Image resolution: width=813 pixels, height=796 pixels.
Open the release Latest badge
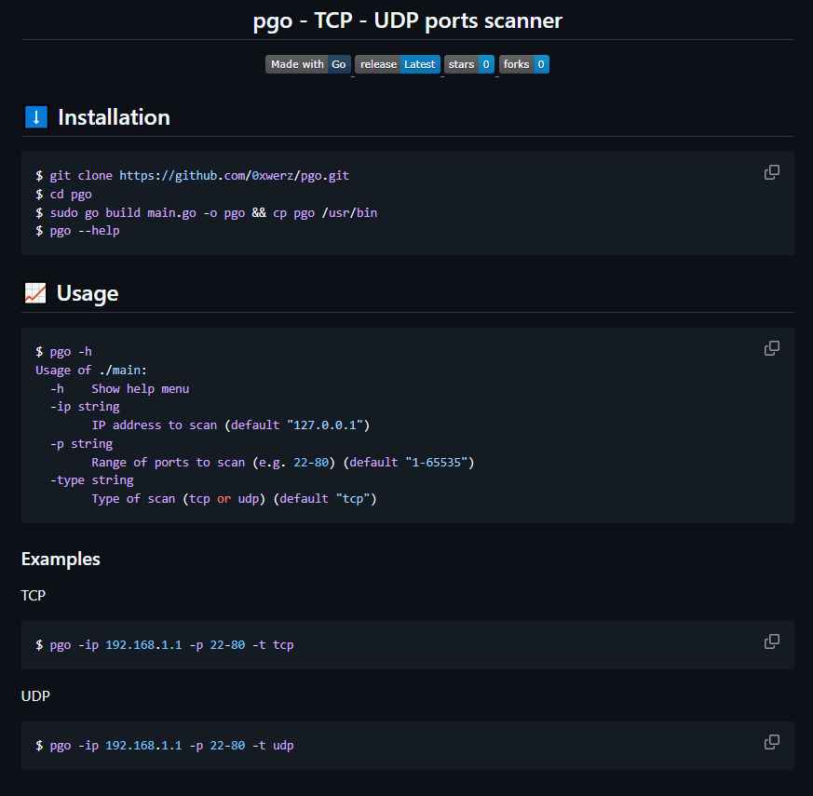point(398,64)
